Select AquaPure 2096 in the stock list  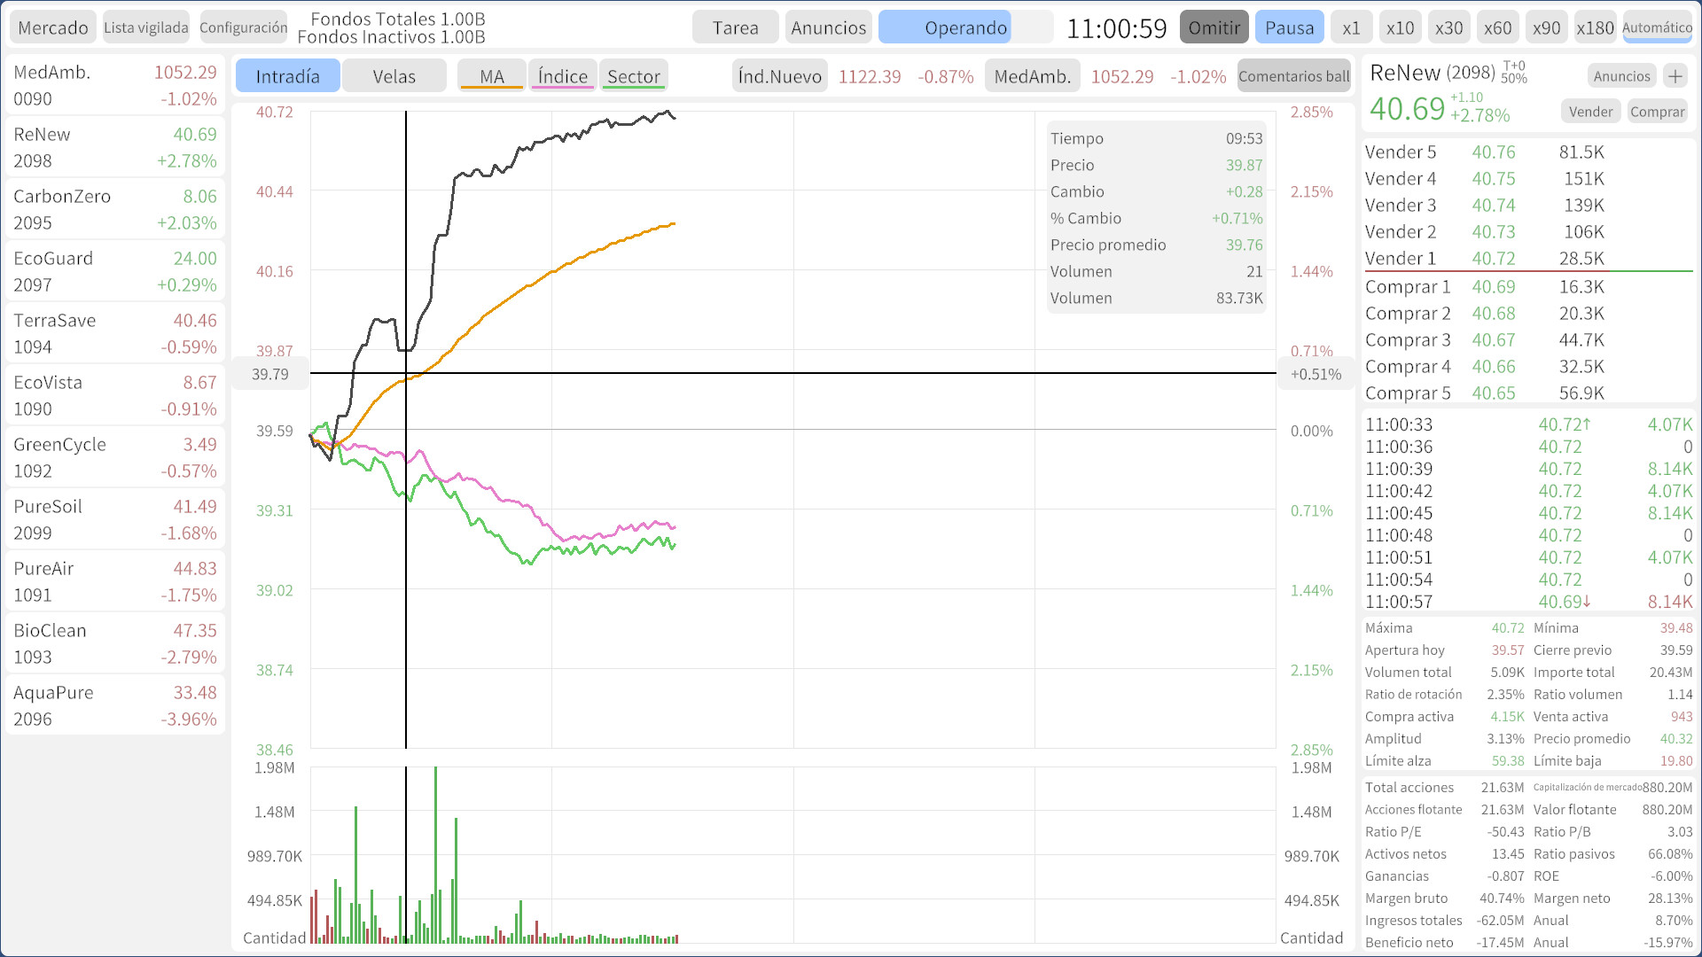click(x=115, y=705)
